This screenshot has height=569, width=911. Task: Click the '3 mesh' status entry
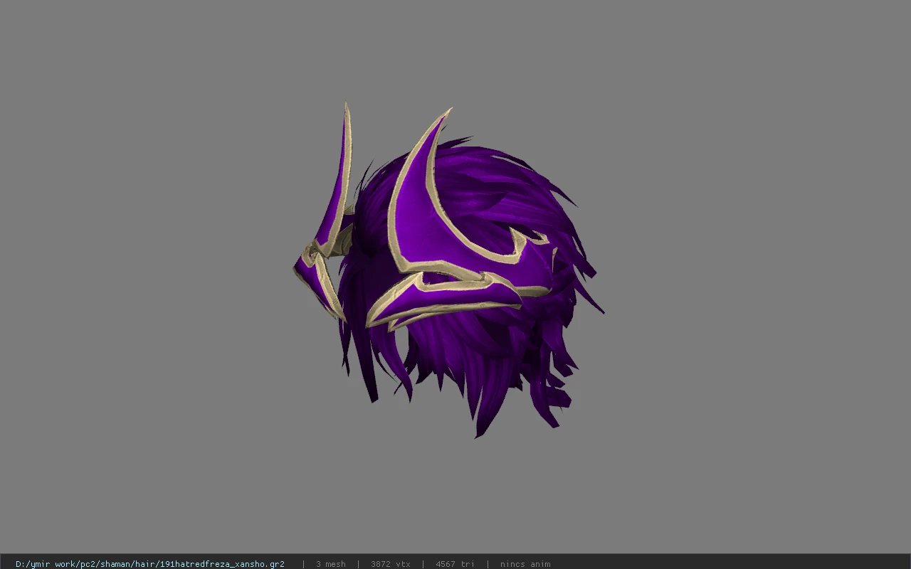[x=331, y=564]
